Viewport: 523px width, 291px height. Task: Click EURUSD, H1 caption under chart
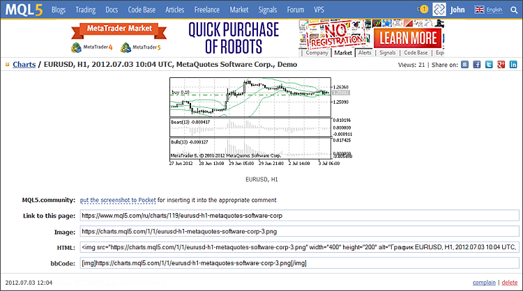click(261, 180)
